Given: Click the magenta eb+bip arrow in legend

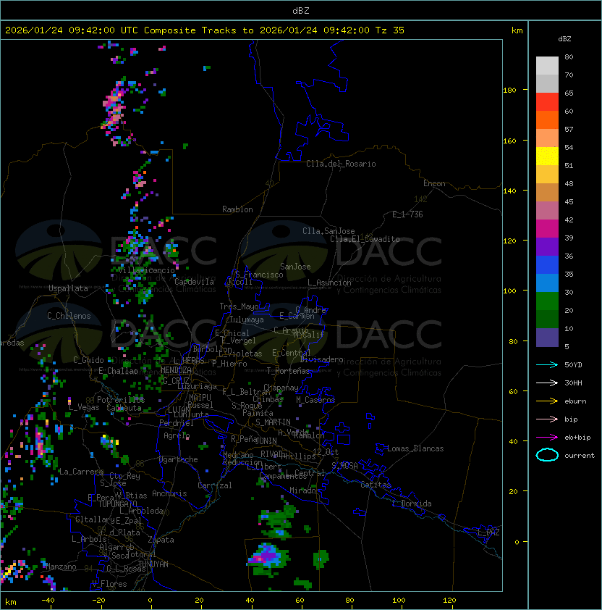Looking at the screenshot, I should (547, 438).
